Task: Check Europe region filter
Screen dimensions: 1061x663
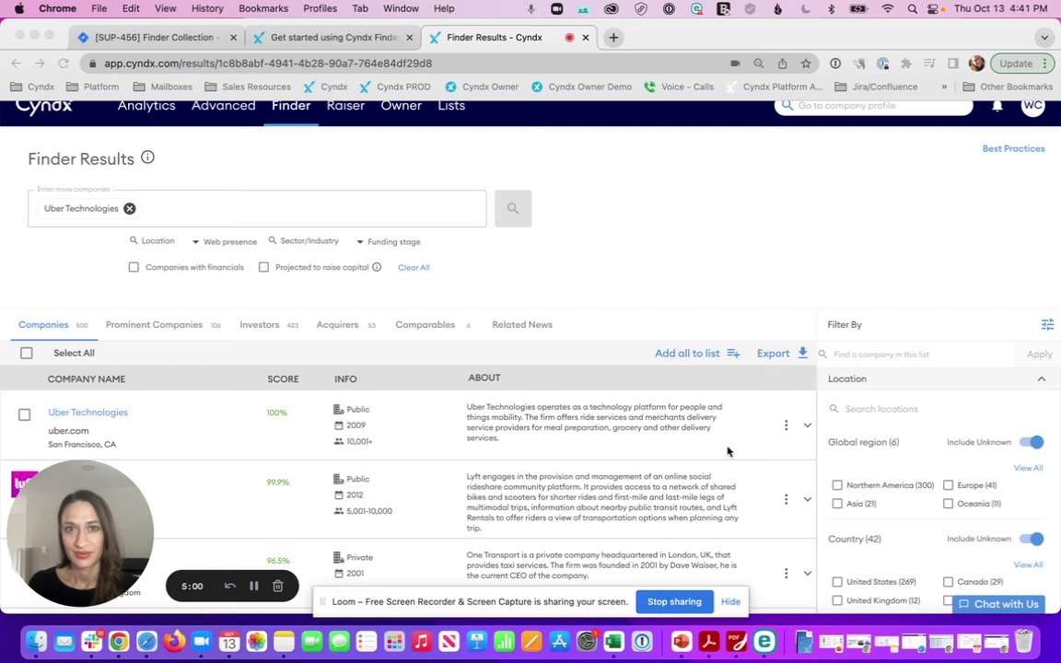Action: (x=948, y=485)
